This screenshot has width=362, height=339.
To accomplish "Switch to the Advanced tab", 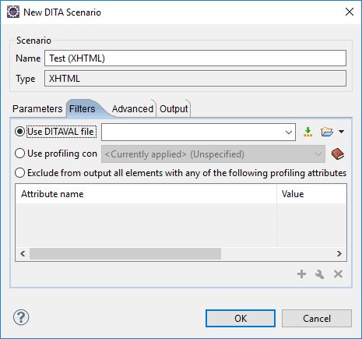I will [x=132, y=109].
